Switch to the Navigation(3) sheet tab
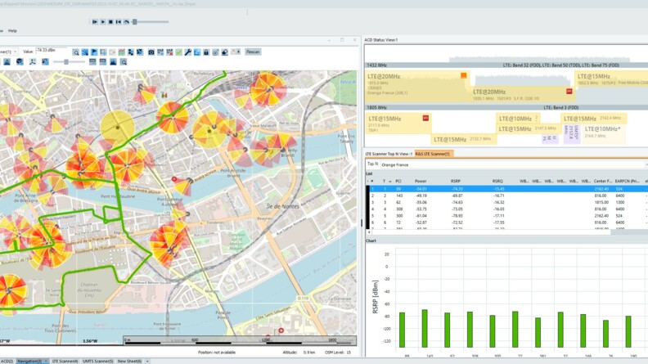 [32, 361]
